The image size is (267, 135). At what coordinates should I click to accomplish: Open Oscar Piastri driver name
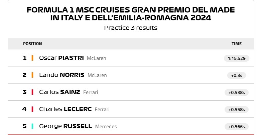pyautogui.click(x=61, y=58)
